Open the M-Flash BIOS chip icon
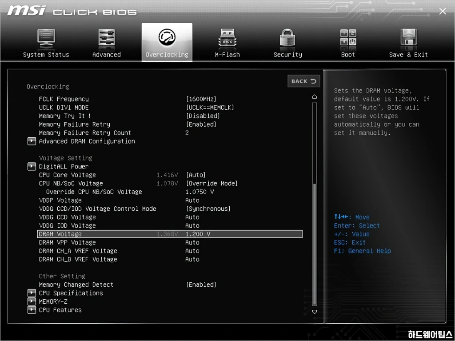This screenshot has width=455, height=341. pos(227,39)
